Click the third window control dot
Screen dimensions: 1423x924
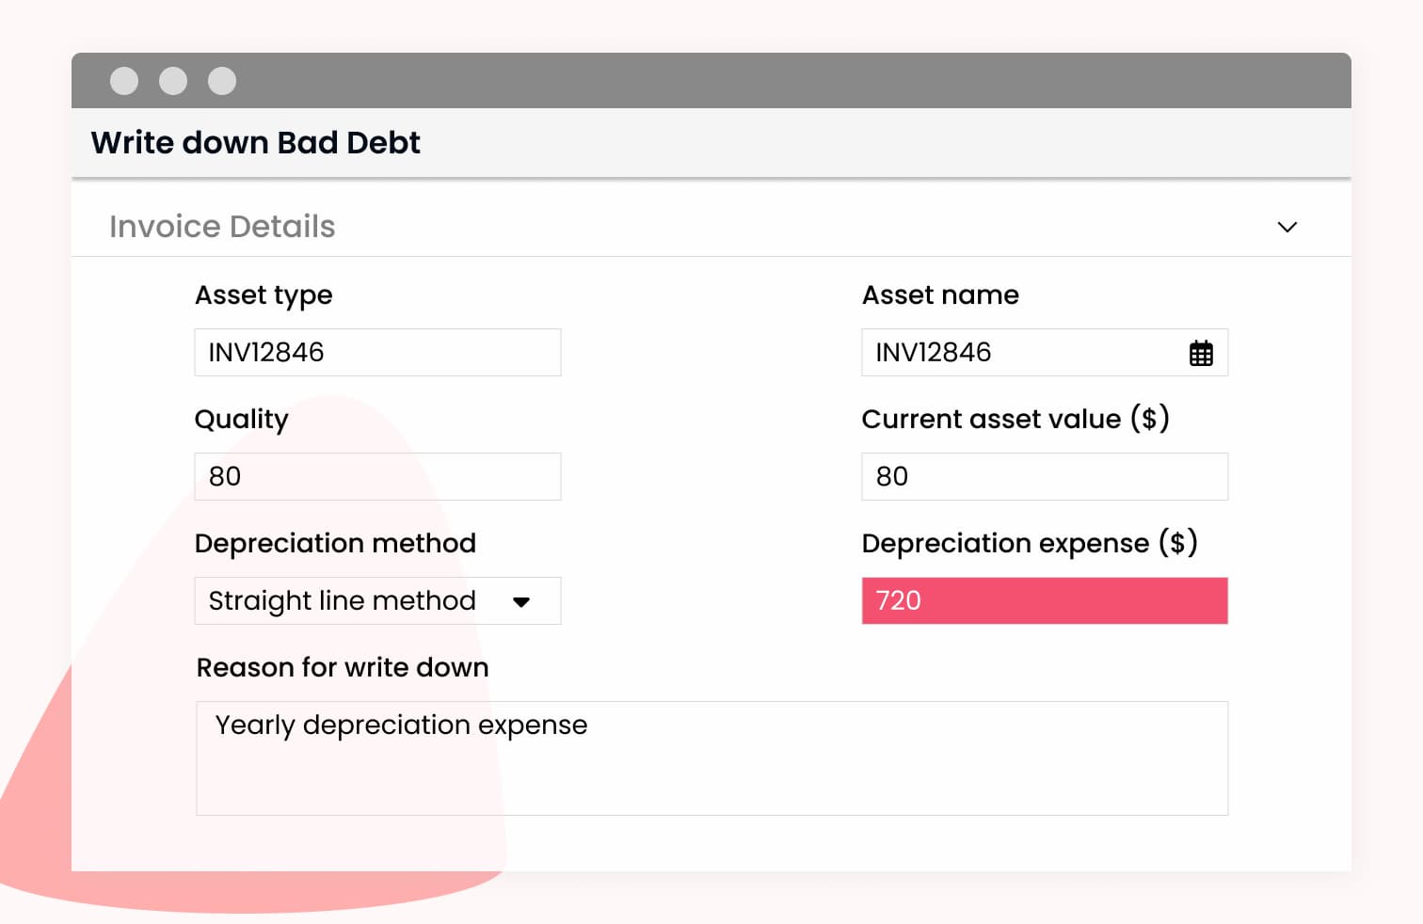(222, 81)
